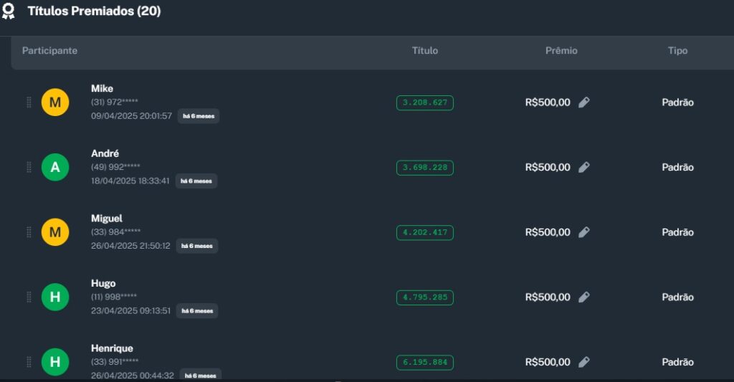Image resolution: width=734 pixels, height=382 pixels.
Task: Click Henrique's participant name
Action: coord(112,348)
